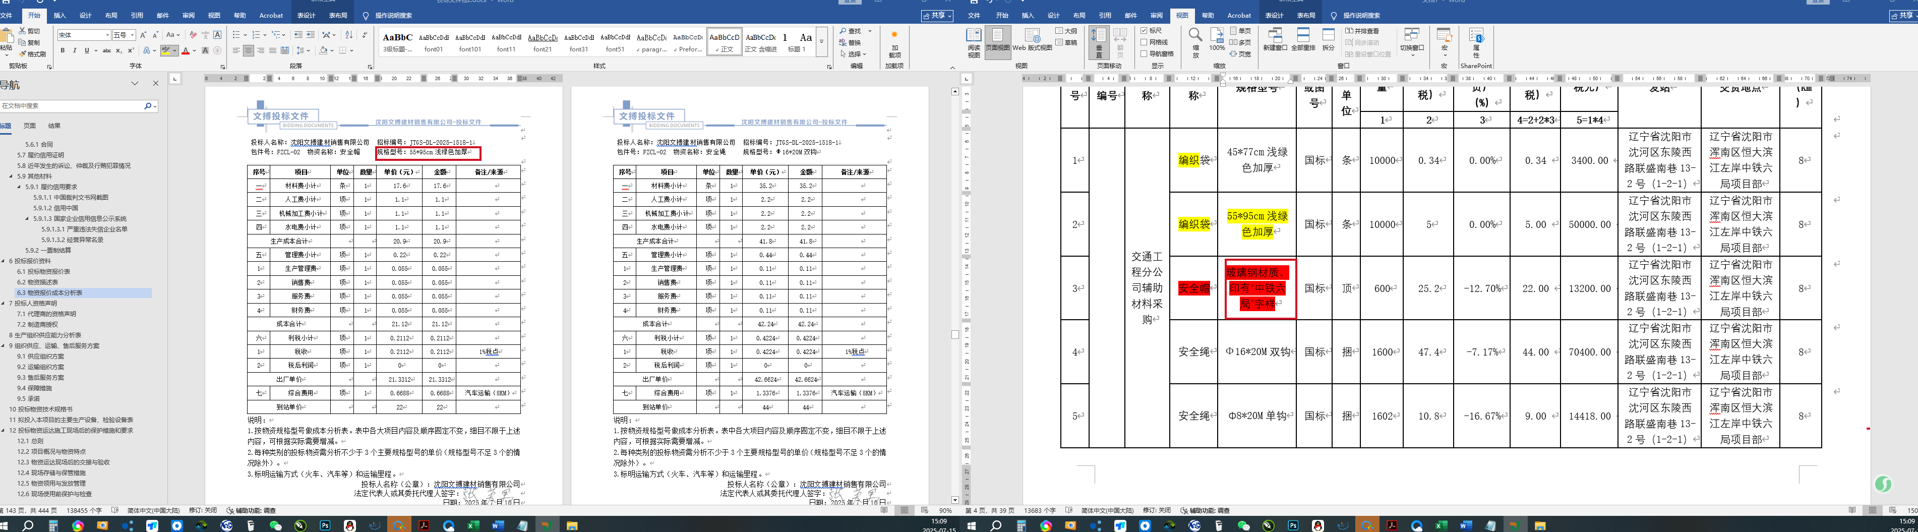Click 替换 replace button
This screenshot has height=532, width=1918.
click(x=850, y=42)
